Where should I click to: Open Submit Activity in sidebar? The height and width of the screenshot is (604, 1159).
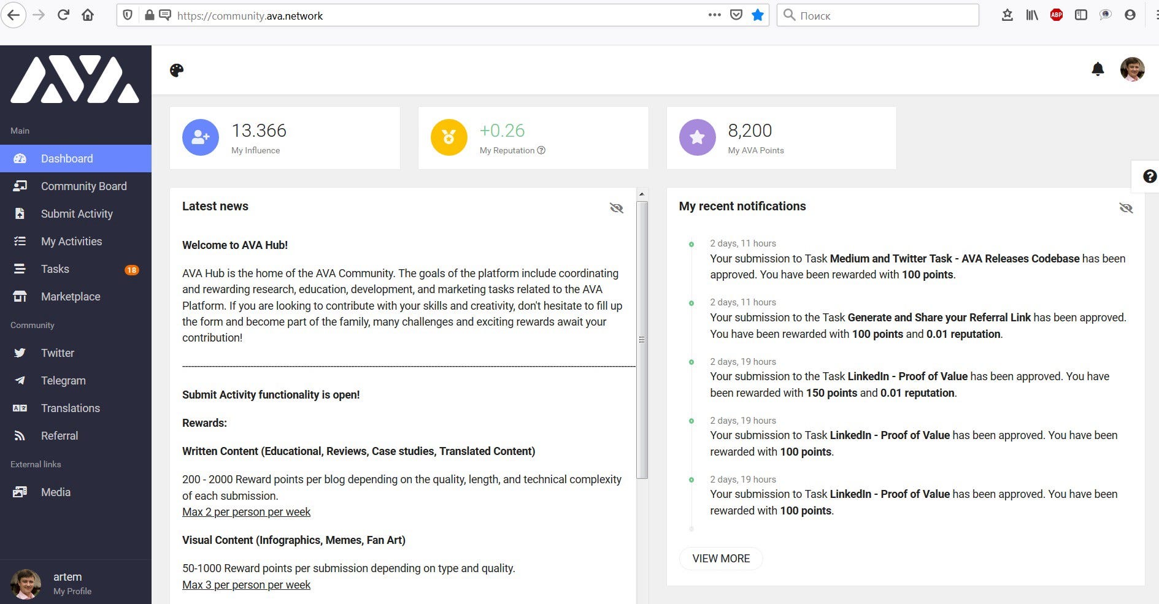[x=75, y=213]
